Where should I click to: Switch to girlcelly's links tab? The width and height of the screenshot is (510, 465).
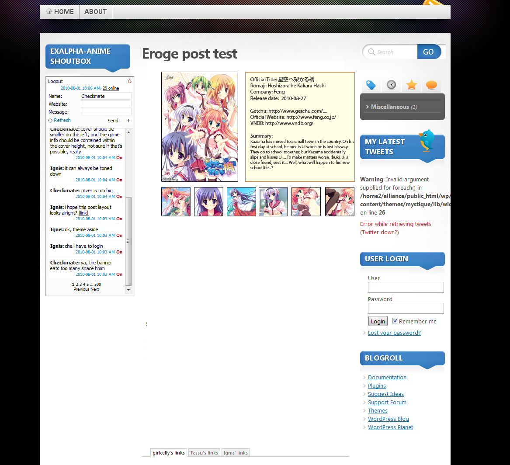[x=169, y=453]
